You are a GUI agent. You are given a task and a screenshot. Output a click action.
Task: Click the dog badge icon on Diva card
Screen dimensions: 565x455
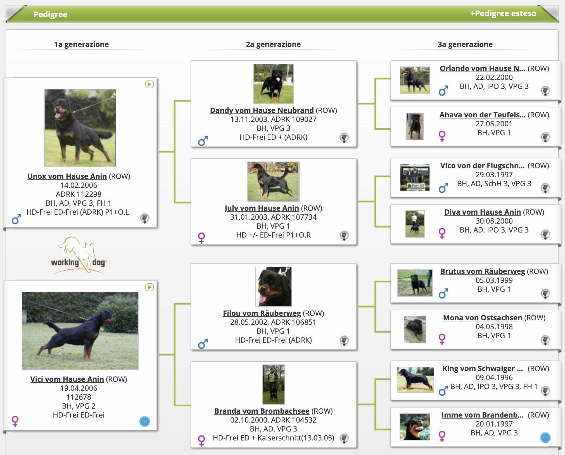pos(545,234)
